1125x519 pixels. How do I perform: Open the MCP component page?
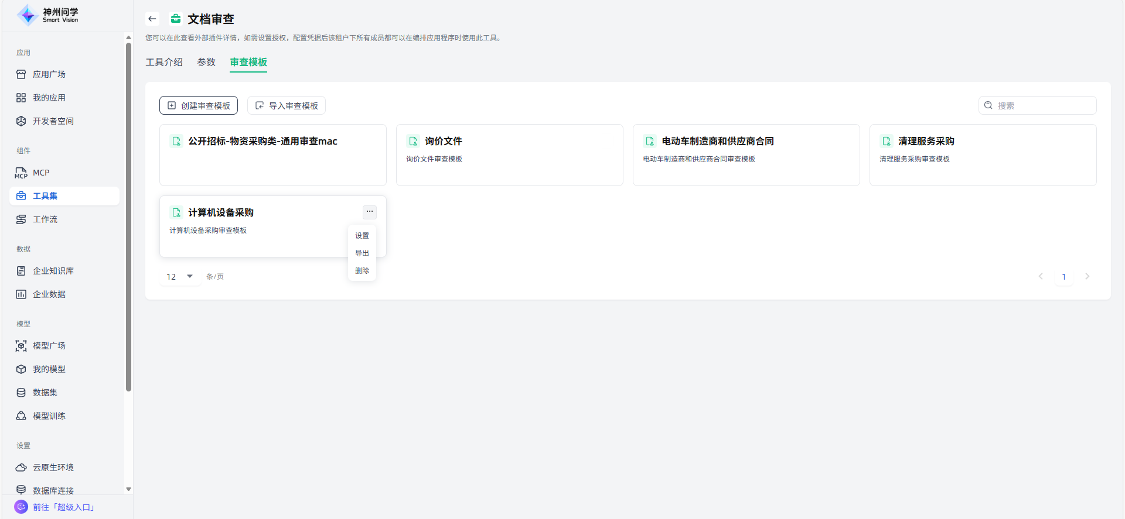tap(41, 173)
